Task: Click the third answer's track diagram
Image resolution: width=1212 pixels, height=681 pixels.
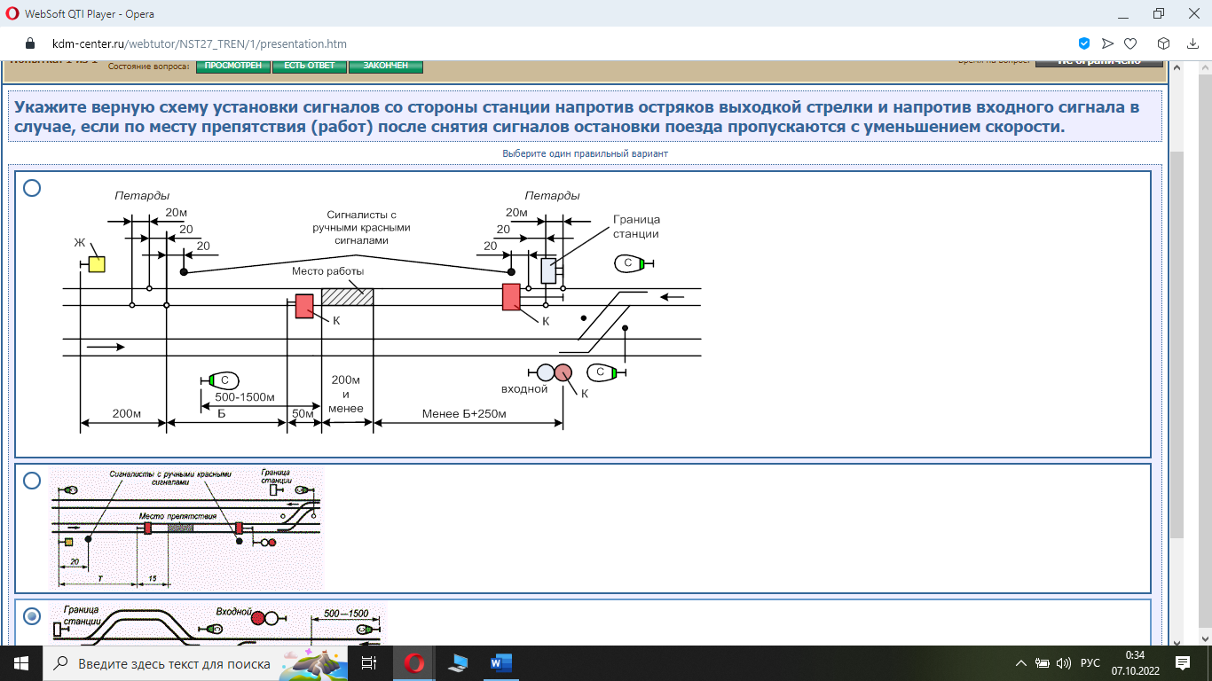Action: pyautogui.click(x=218, y=623)
